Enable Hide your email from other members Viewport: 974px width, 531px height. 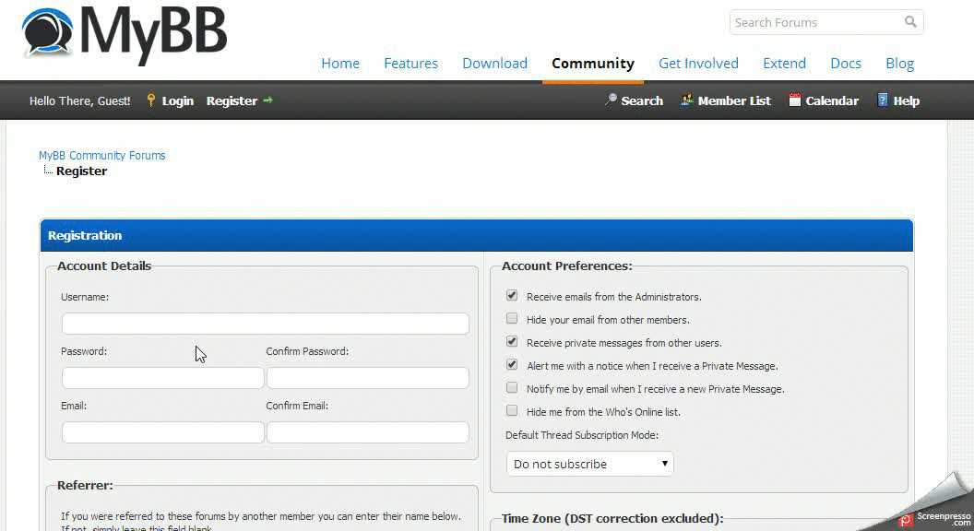point(512,319)
